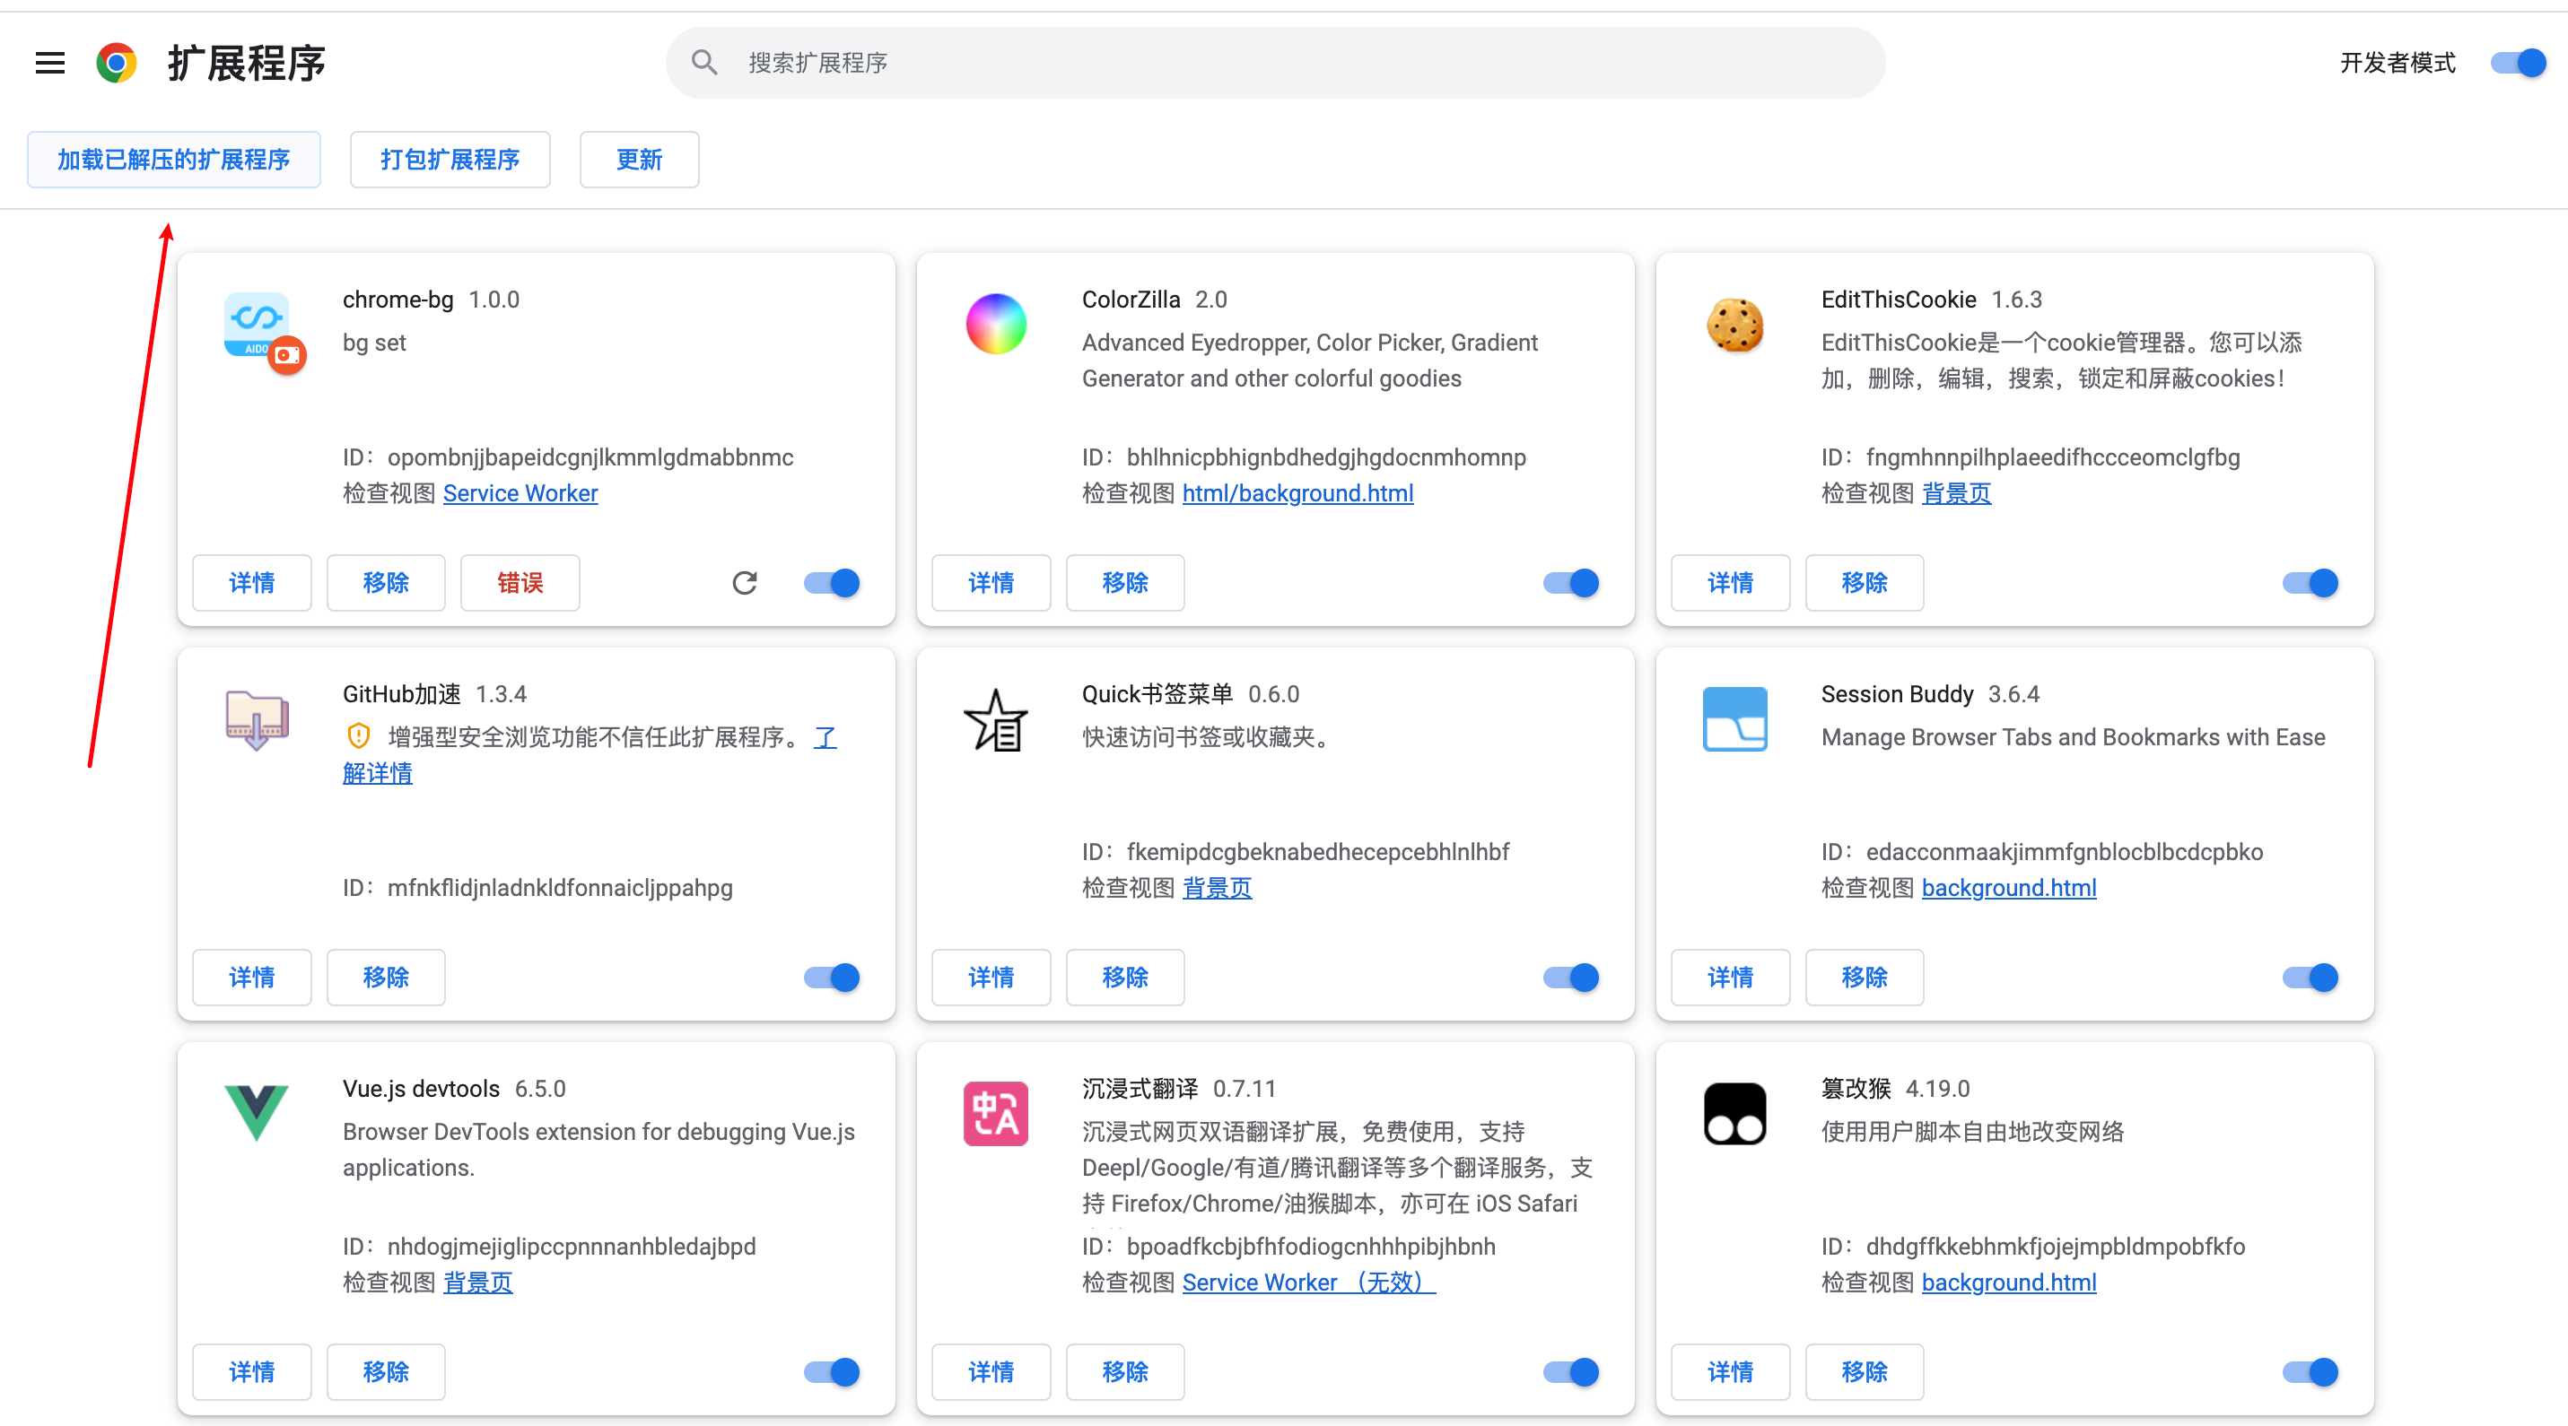Screen dimensions: 2568x1426
Task: Open 详情 for GitHub加速
Action: click(251, 978)
